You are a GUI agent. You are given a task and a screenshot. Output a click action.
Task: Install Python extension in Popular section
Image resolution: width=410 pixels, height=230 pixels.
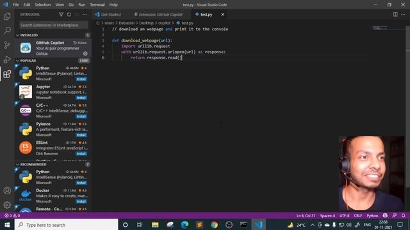[x=81, y=79]
